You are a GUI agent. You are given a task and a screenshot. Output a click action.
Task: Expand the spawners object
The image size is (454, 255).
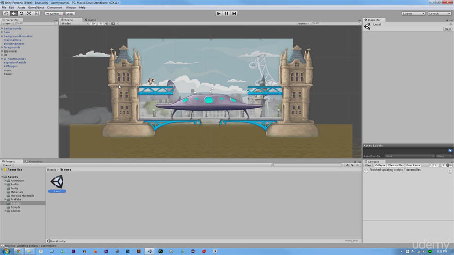pyautogui.click(x=2, y=51)
